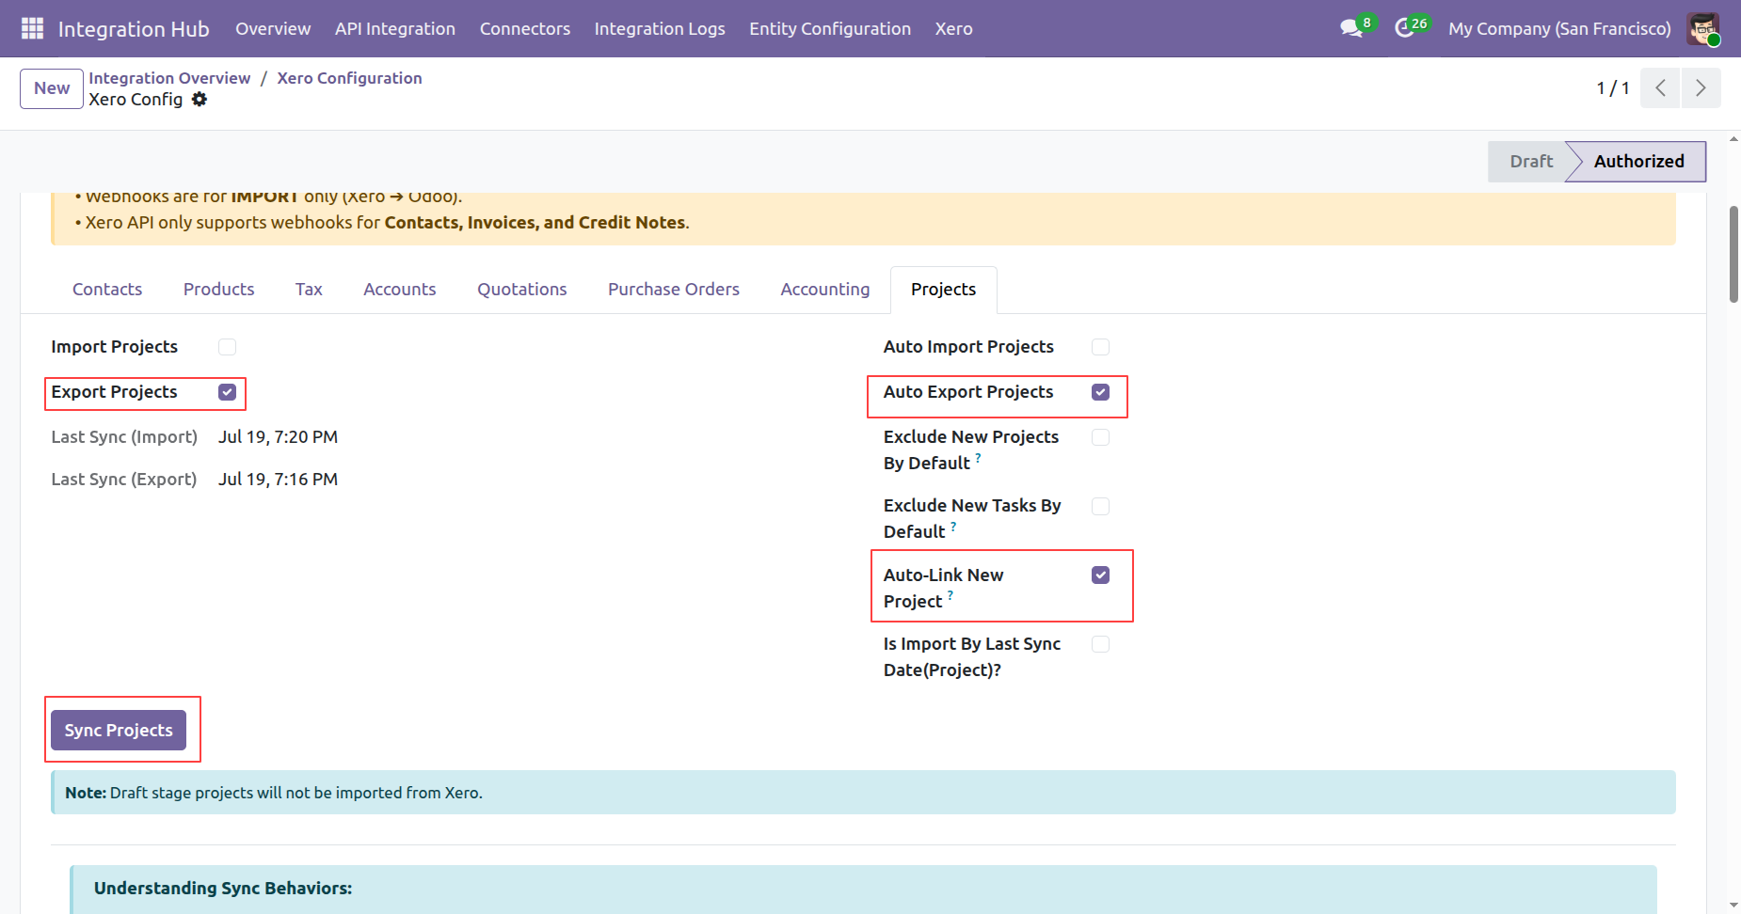The height and width of the screenshot is (914, 1741).
Task: Go to Integration Overview breadcrumb
Action: (169, 78)
